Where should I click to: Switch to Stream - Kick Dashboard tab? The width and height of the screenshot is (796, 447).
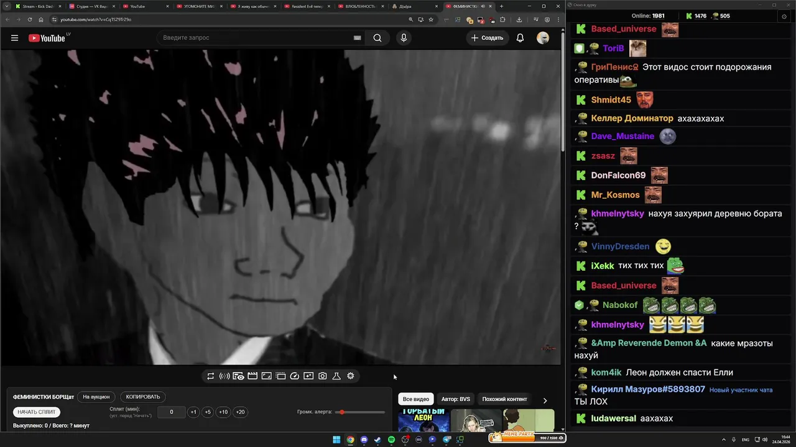[37, 6]
